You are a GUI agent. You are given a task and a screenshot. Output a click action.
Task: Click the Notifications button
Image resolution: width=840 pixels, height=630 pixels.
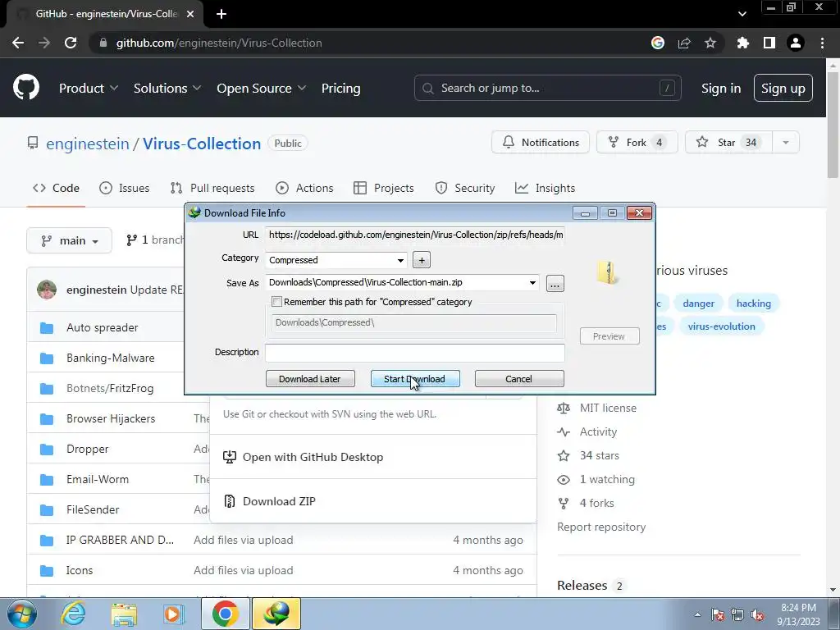(x=541, y=143)
